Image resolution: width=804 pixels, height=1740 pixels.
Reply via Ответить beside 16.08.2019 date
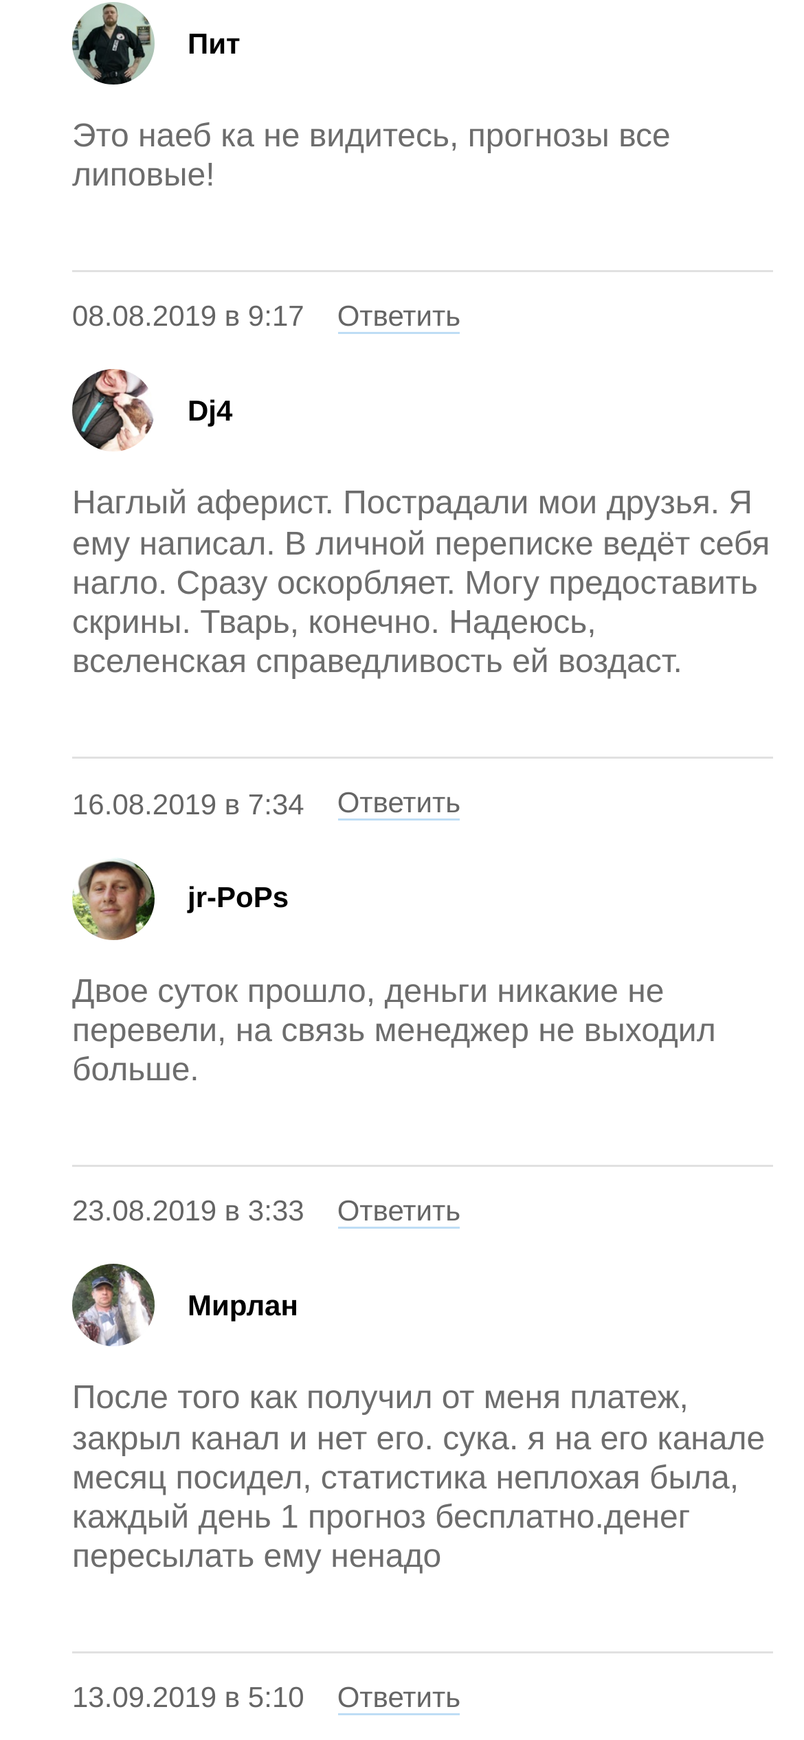pos(399,803)
